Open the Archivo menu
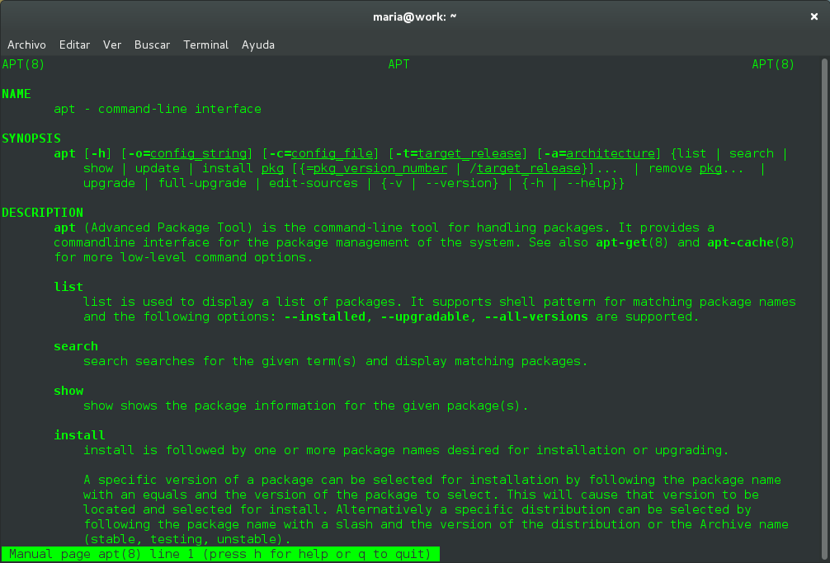830x563 pixels. point(26,45)
